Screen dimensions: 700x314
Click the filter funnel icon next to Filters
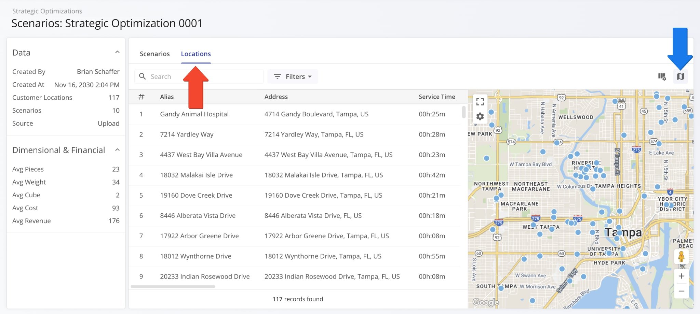pos(277,76)
